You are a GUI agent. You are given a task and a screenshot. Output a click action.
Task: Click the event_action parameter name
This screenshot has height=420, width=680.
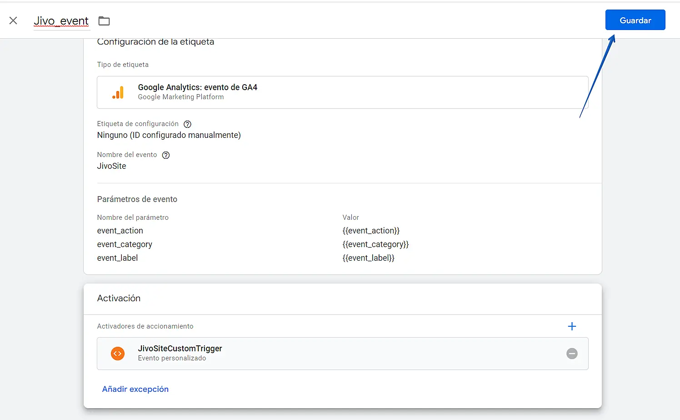(x=120, y=231)
